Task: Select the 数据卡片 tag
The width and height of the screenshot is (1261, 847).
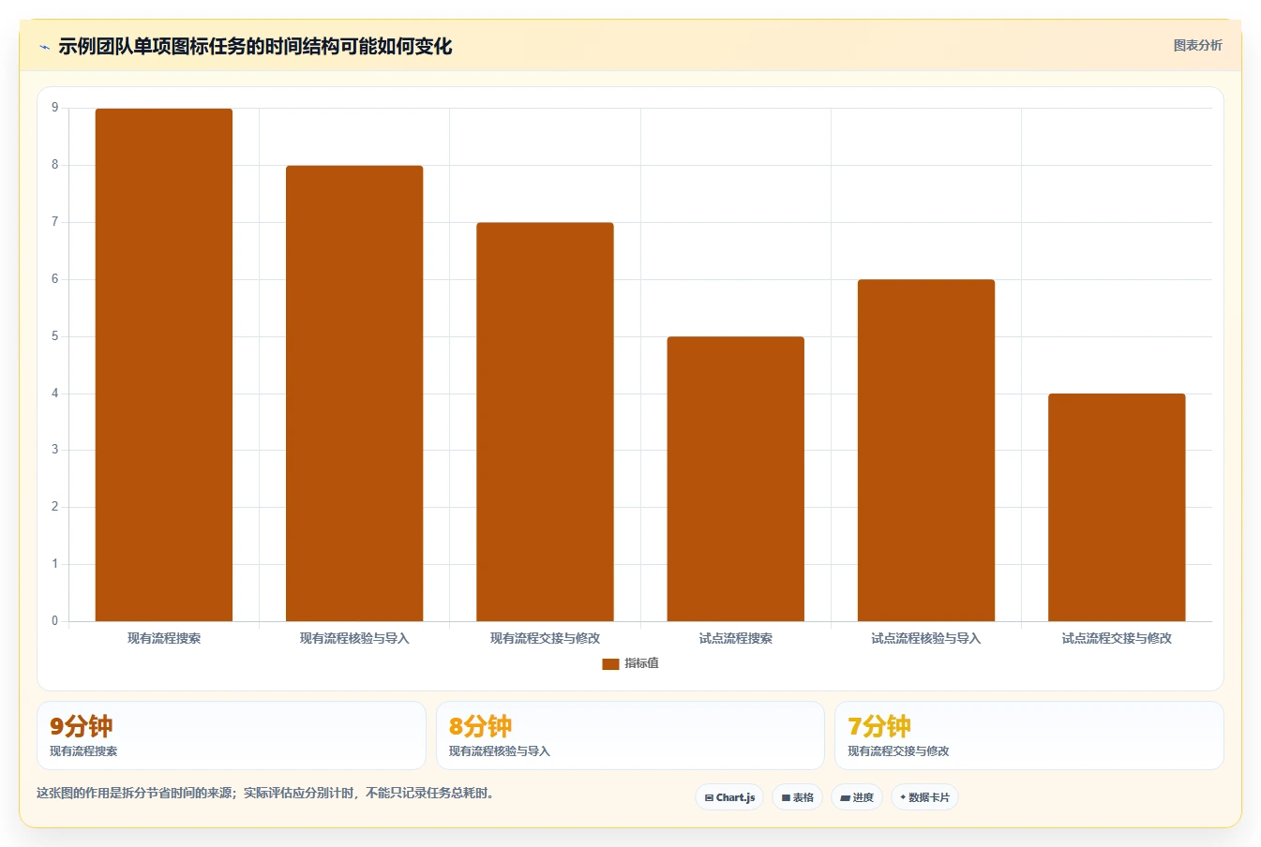Action: 924,797
